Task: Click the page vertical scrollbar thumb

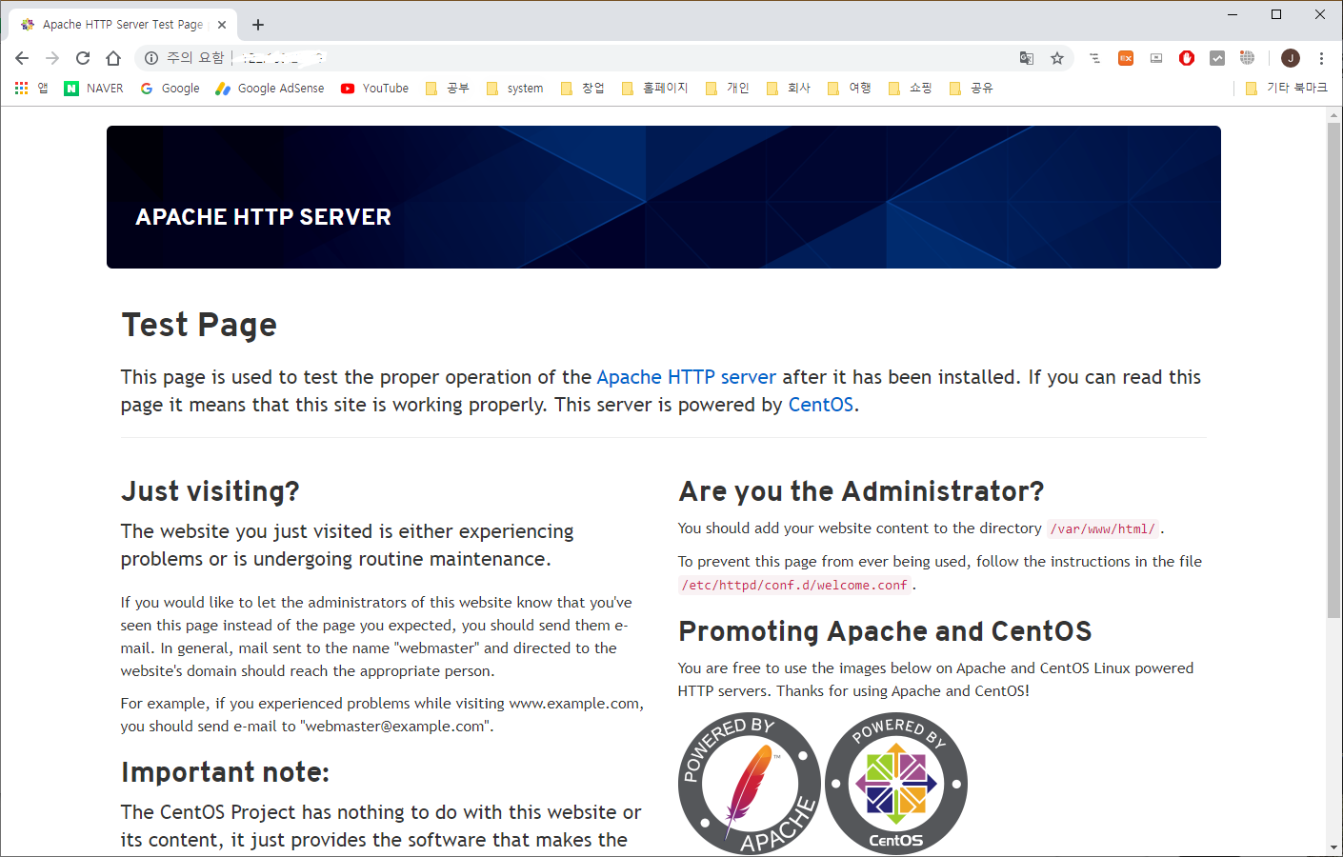Action: [x=1333, y=371]
